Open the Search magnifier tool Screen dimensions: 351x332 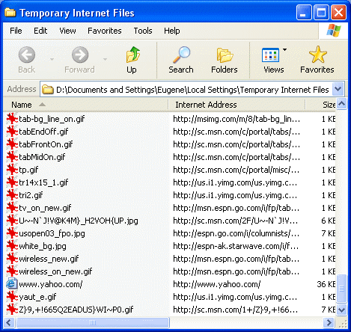tap(181, 55)
